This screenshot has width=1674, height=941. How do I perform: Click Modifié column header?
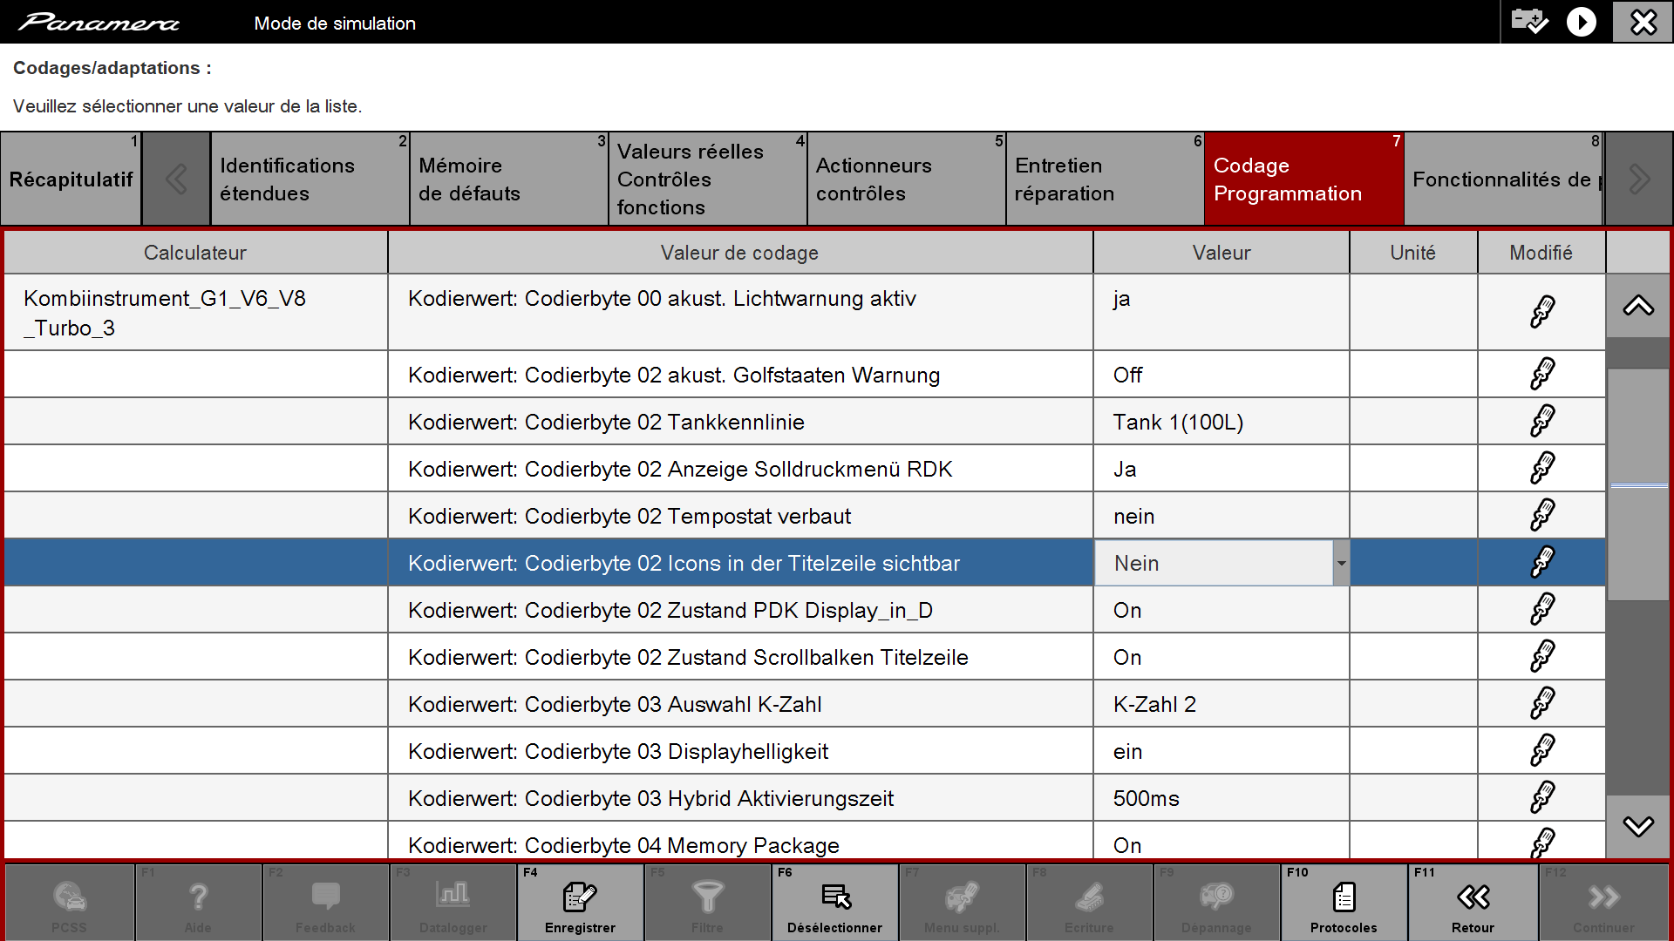pyautogui.click(x=1541, y=253)
